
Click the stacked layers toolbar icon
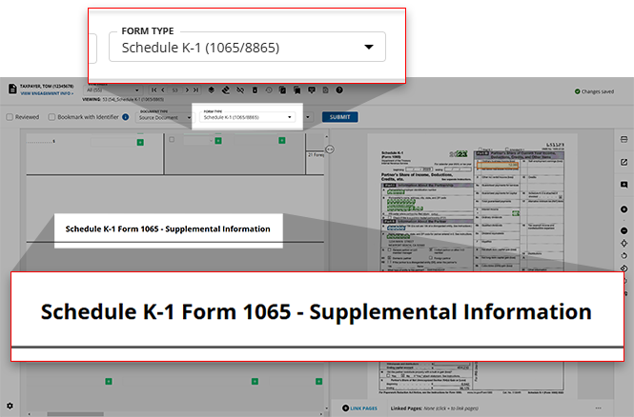211,90
